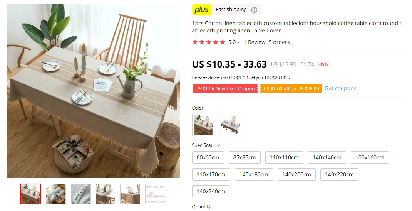
Task: Click the US $1.96 New User Coupon
Action: click(x=225, y=88)
